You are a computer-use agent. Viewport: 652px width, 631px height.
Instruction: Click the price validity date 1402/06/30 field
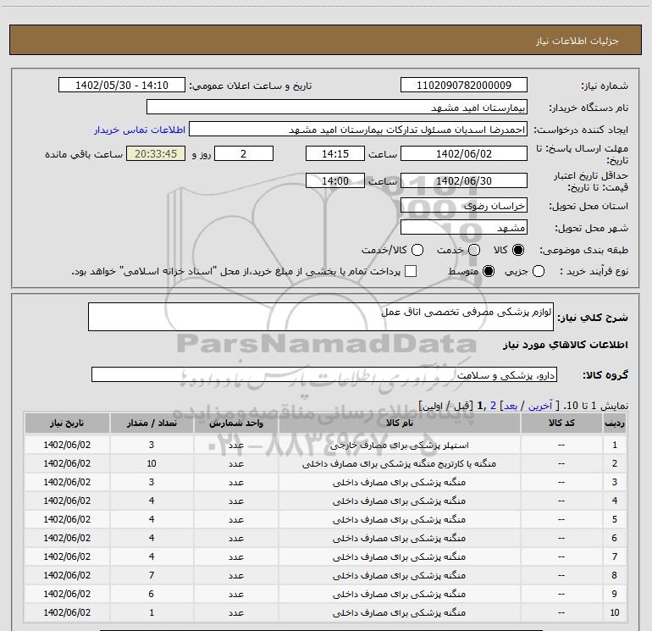pos(464,180)
